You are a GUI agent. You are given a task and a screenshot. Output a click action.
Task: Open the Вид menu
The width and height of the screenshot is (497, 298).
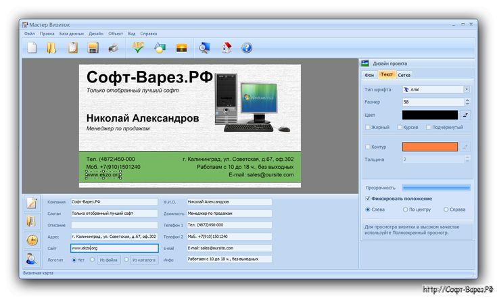point(132,34)
